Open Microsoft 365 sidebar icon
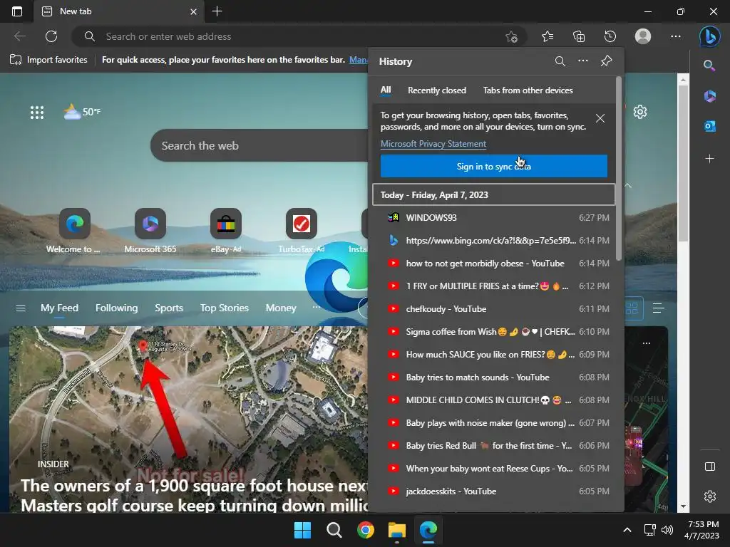Screen dimensions: 730x547 709,96
